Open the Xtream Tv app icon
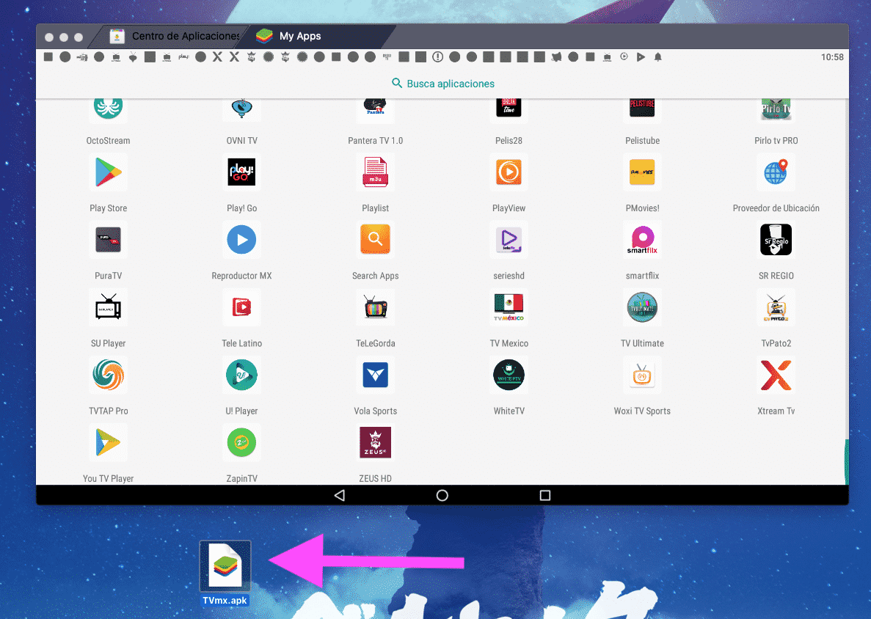Image resolution: width=871 pixels, height=619 pixels. [x=776, y=376]
